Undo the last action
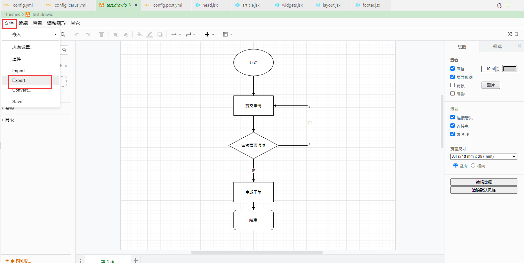This screenshot has height=263, width=524. pos(77,34)
